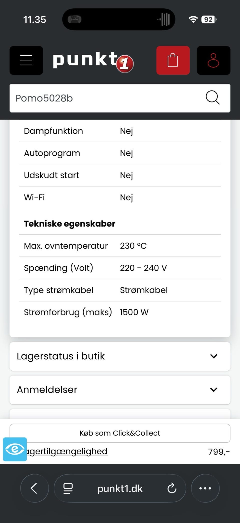
Task: Tap the search magnifier icon
Action: pos(212,98)
